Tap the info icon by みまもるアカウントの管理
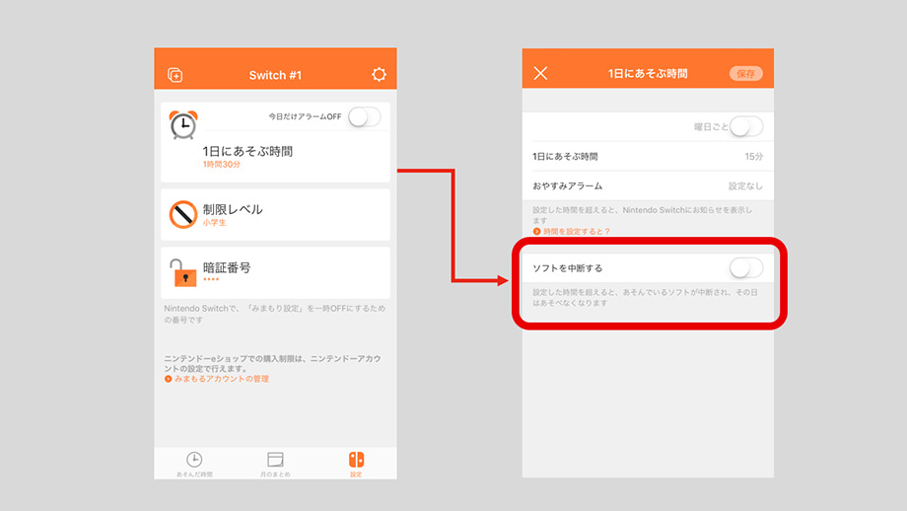907x511 pixels. coord(169,379)
